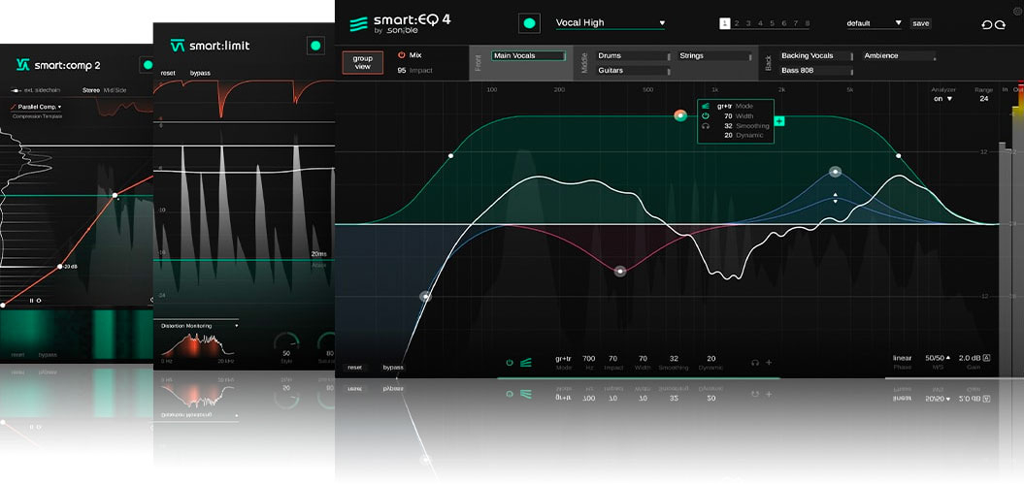Screen dimensions: 1024x485
Task: Click the settings gear in top right corner
Action: 1017,11
